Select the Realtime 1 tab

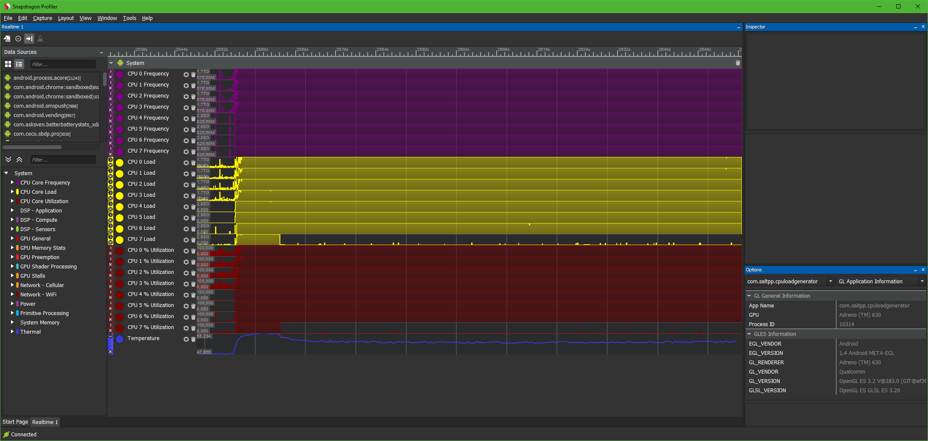(x=45, y=422)
